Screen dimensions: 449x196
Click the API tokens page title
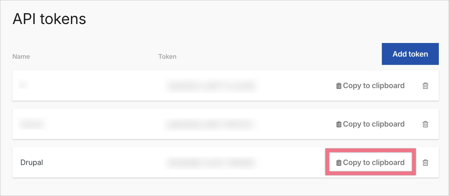click(x=49, y=19)
